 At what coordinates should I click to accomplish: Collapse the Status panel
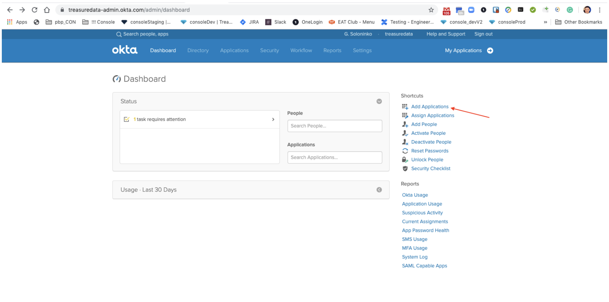pyautogui.click(x=379, y=102)
